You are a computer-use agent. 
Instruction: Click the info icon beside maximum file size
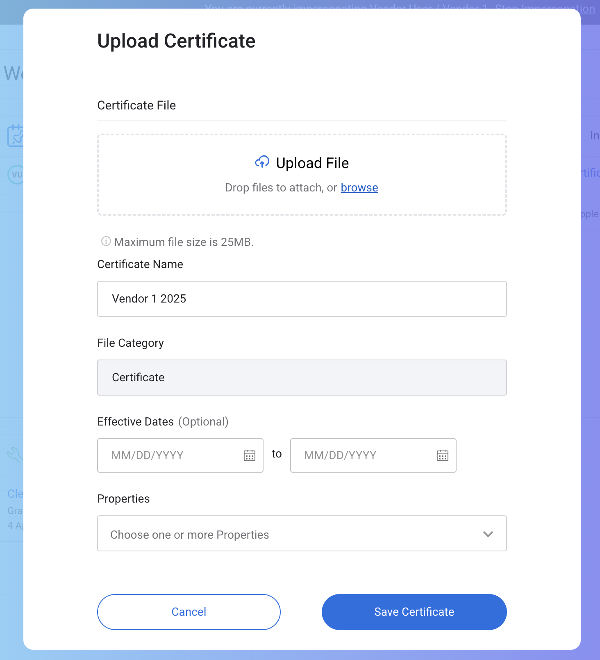point(106,241)
